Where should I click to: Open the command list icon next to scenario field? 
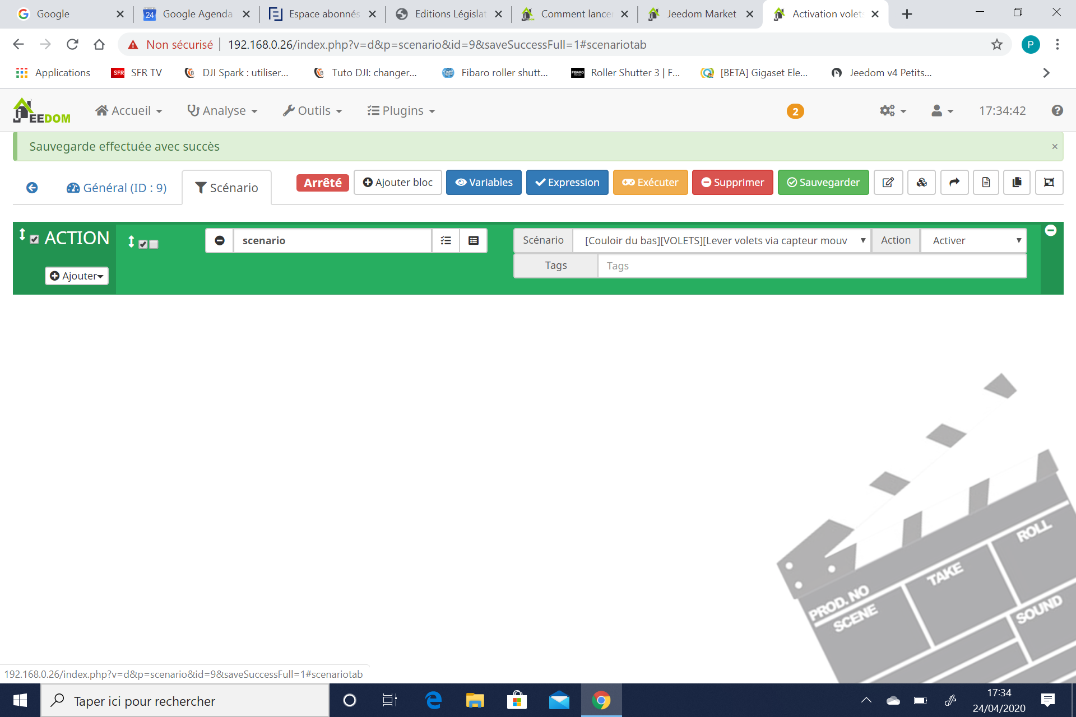click(446, 240)
